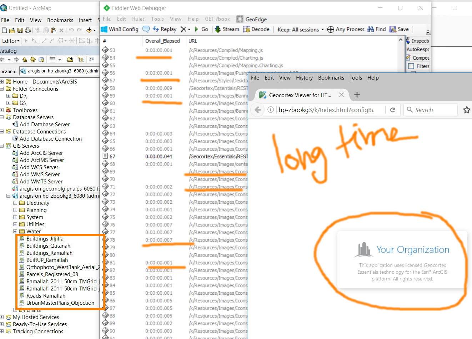The width and height of the screenshot is (472, 339).
Task: Click Paste clipboard icon in ArcMap toolbar
Action: tap(53, 30)
